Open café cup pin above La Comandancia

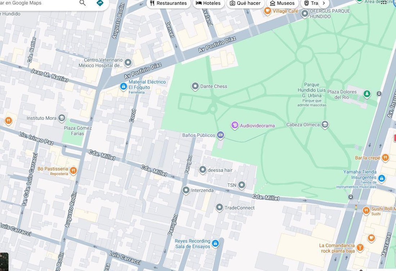371,238
